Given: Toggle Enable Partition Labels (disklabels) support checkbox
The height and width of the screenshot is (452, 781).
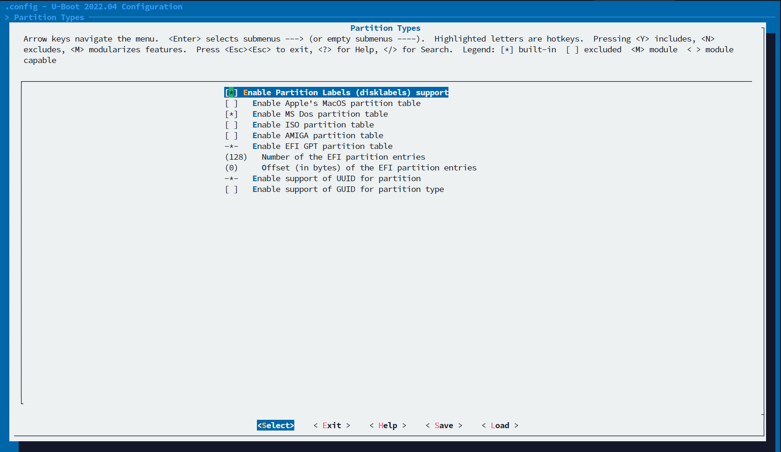Looking at the screenshot, I should click(x=231, y=92).
